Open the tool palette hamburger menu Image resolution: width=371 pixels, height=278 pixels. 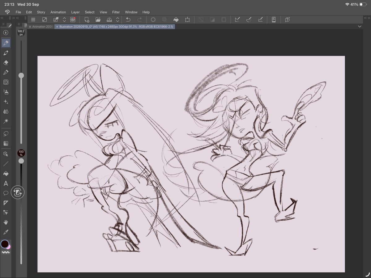point(3,24)
